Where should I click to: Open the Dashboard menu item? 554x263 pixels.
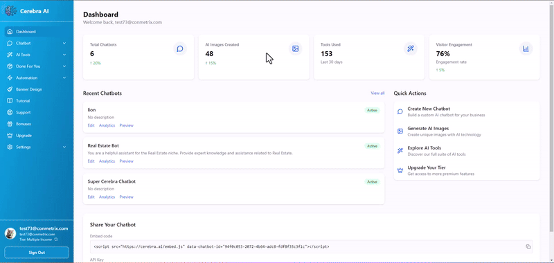point(37,32)
